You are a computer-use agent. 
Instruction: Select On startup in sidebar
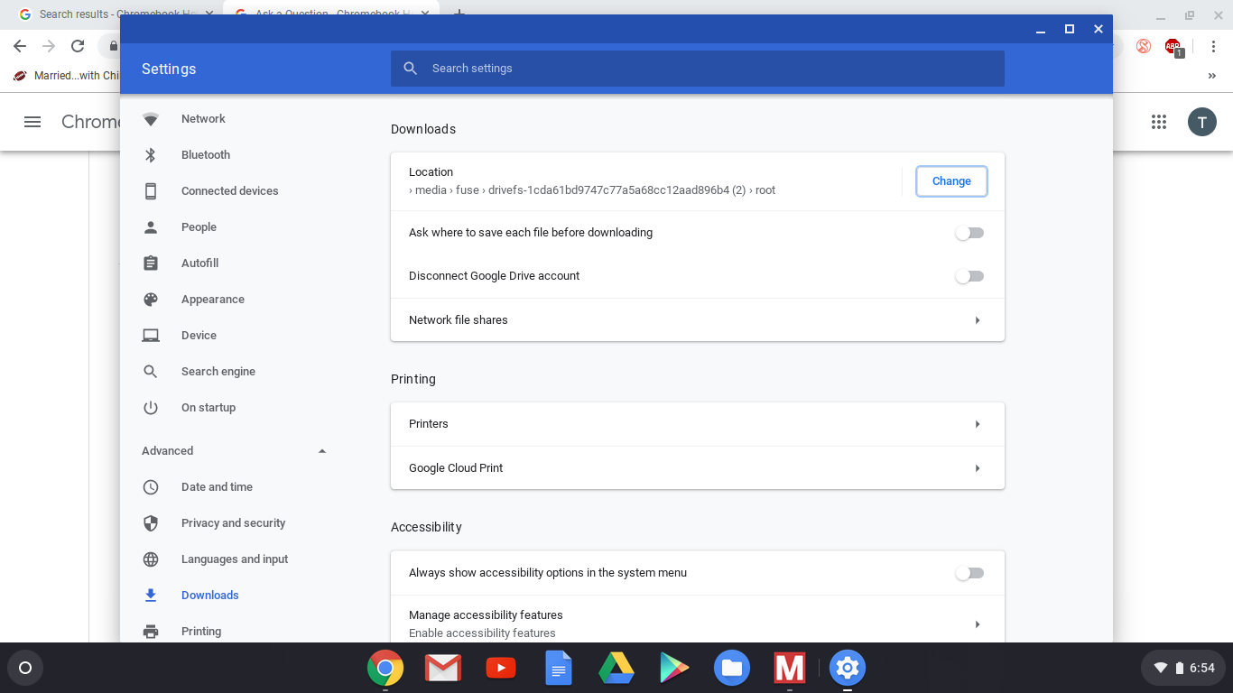click(x=209, y=408)
